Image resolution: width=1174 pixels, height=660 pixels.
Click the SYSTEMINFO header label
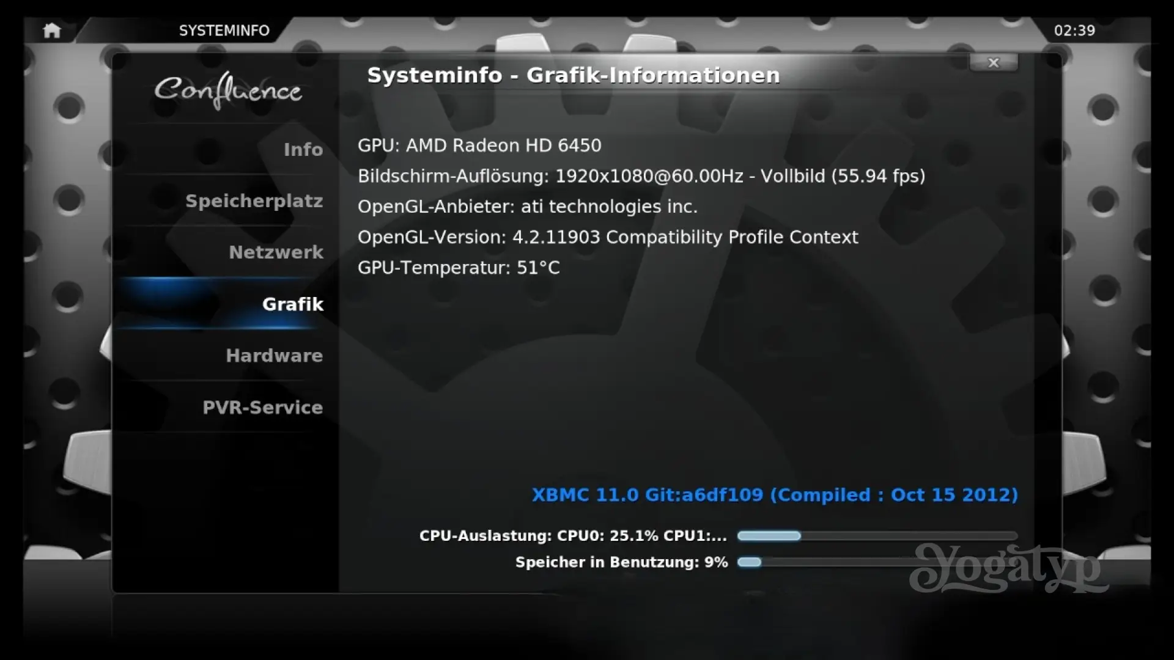click(x=224, y=31)
